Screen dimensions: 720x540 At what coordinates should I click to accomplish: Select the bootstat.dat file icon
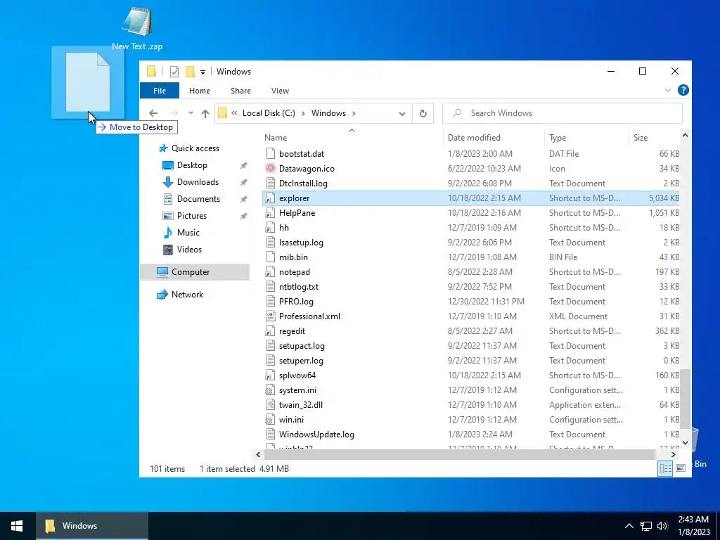click(271, 154)
